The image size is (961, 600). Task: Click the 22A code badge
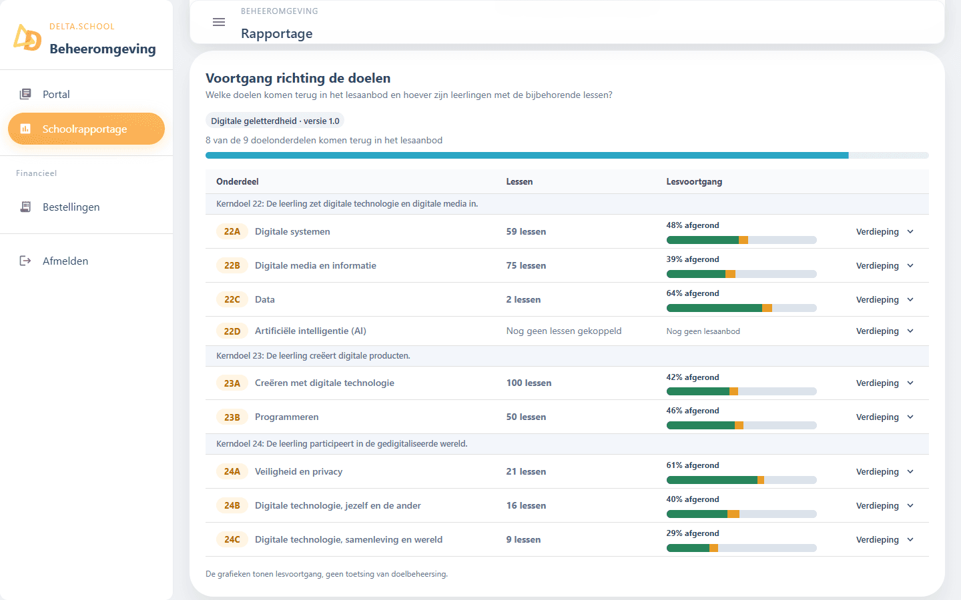(232, 231)
